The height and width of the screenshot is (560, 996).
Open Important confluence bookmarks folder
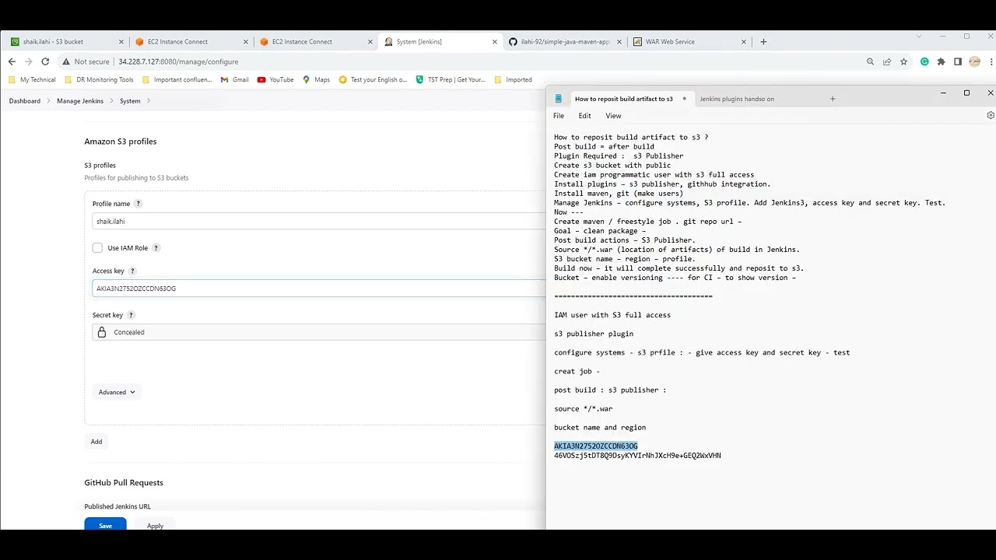pyautogui.click(x=177, y=79)
